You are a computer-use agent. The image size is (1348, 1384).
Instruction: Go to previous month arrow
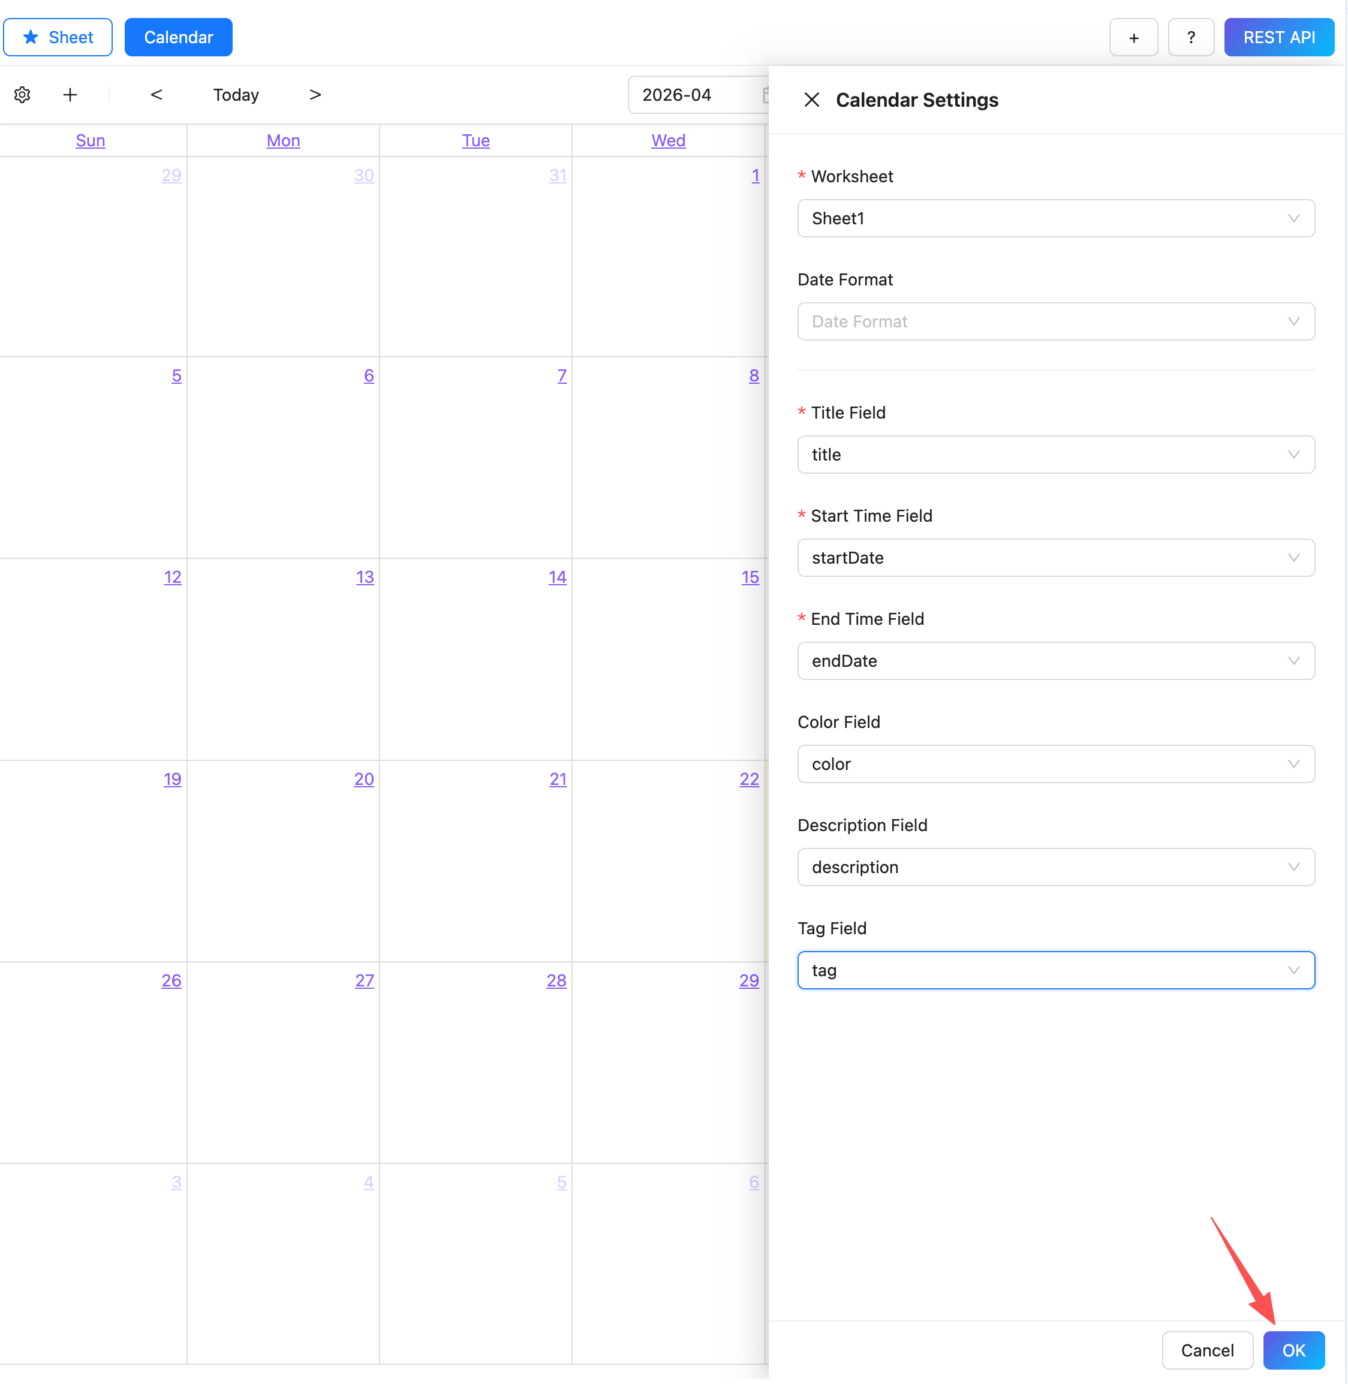pyautogui.click(x=157, y=95)
